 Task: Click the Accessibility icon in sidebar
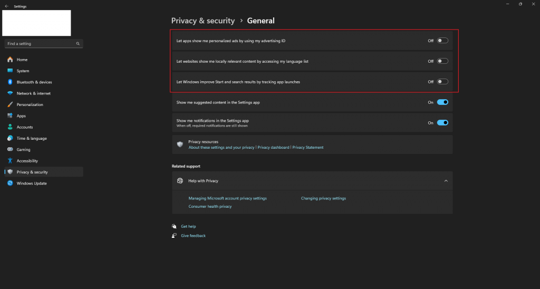pyautogui.click(x=10, y=161)
